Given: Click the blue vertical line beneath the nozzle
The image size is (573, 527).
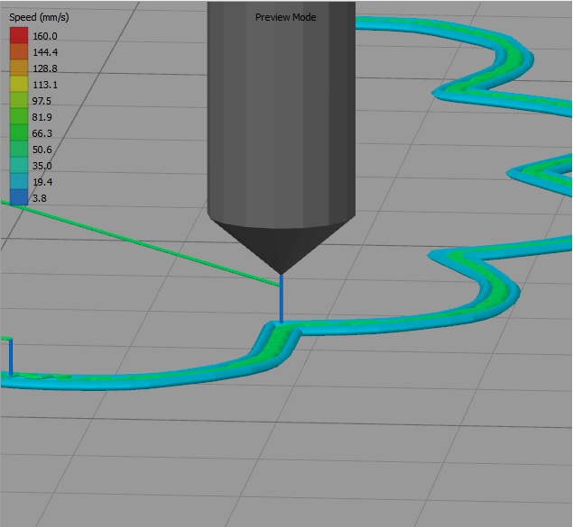Looking at the screenshot, I should pos(281,297).
